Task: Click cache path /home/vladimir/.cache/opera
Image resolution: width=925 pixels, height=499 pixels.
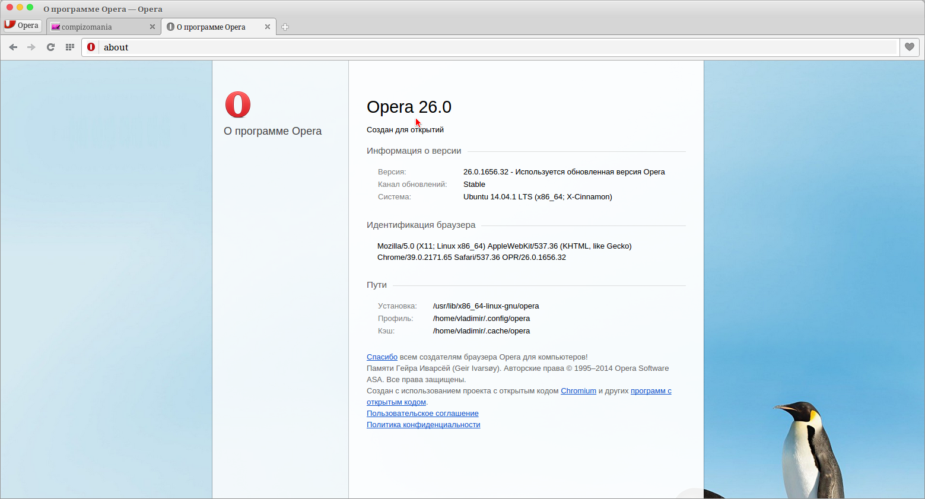Action: 481,331
